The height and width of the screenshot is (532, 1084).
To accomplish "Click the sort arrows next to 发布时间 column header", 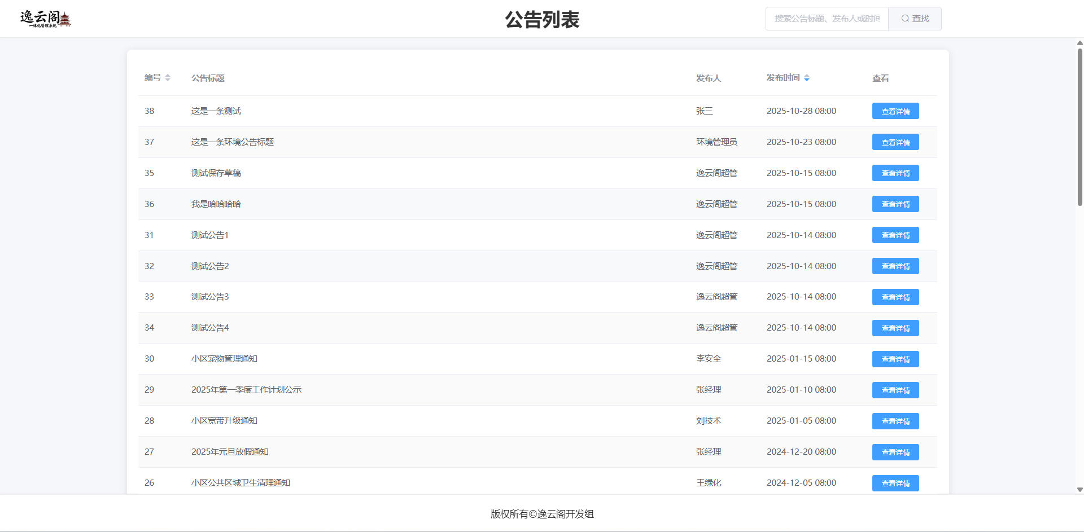I will [x=807, y=78].
